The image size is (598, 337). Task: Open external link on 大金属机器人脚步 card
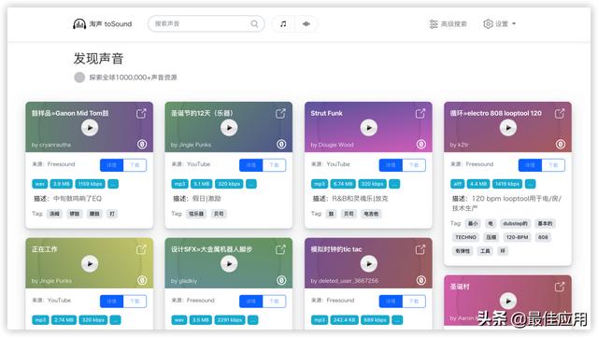point(280,249)
